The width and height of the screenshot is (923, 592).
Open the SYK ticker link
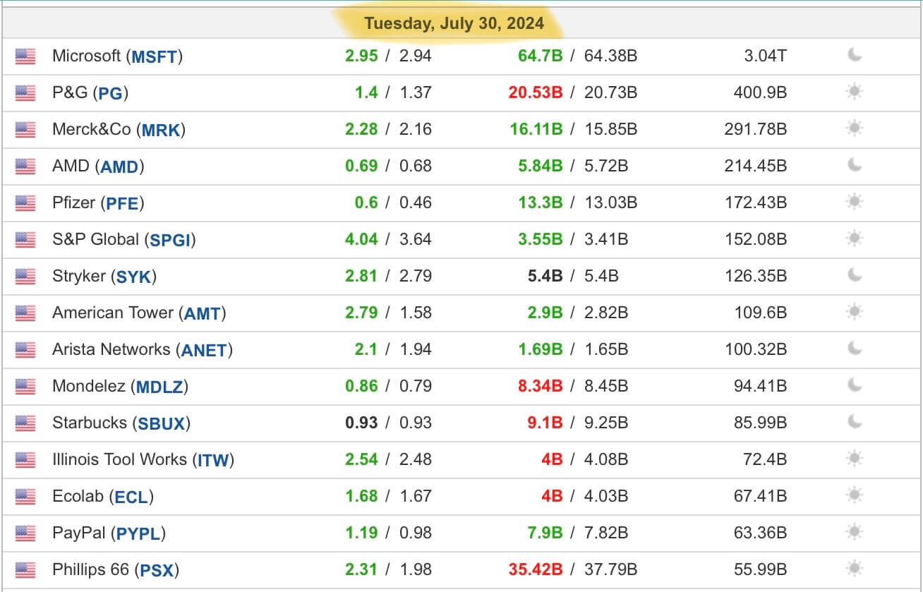[133, 277]
